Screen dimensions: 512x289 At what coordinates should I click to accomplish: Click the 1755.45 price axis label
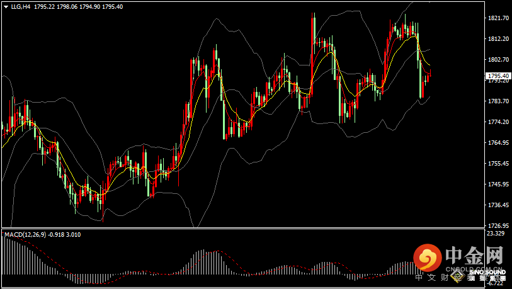pos(498,164)
